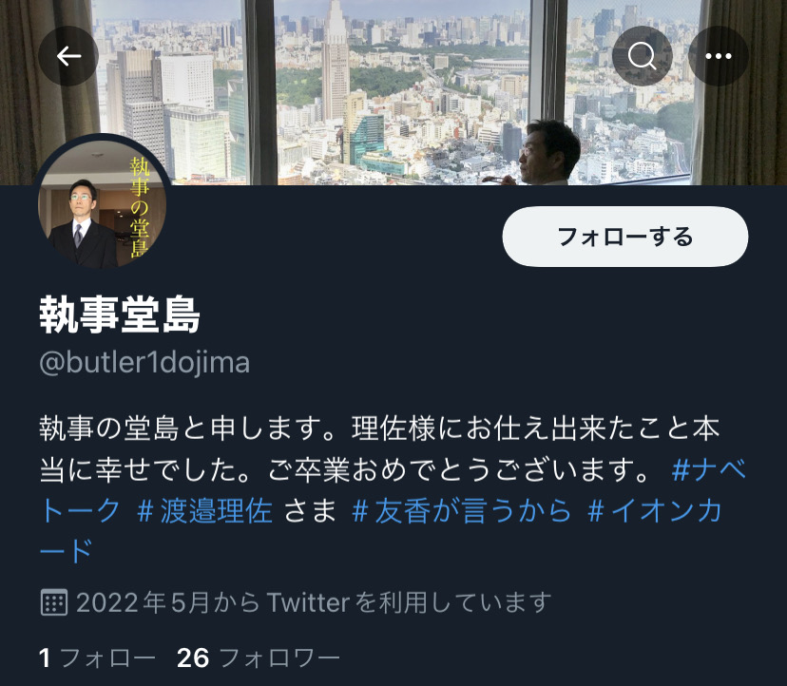Open the search magnifier icon
Image resolution: width=787 pixels, height=686 pixels.
coord(642,56)
